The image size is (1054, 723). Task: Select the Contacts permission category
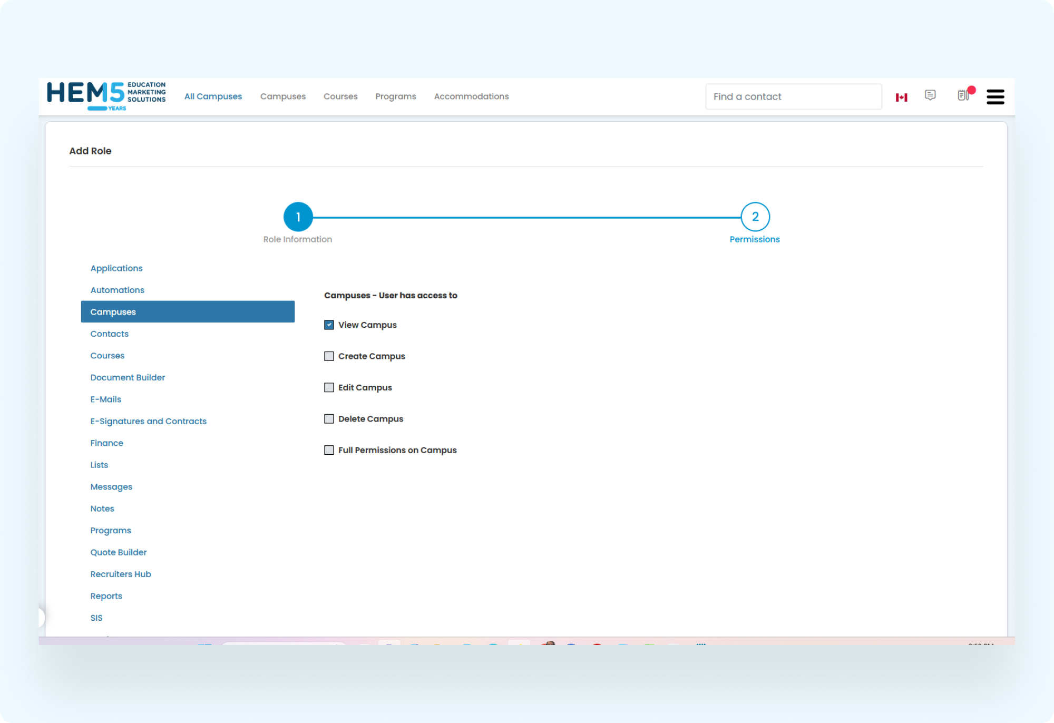[x=109, y=334]
